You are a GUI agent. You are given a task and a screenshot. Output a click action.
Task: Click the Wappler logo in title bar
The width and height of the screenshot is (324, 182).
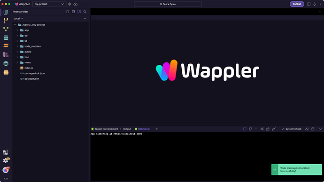23,4
